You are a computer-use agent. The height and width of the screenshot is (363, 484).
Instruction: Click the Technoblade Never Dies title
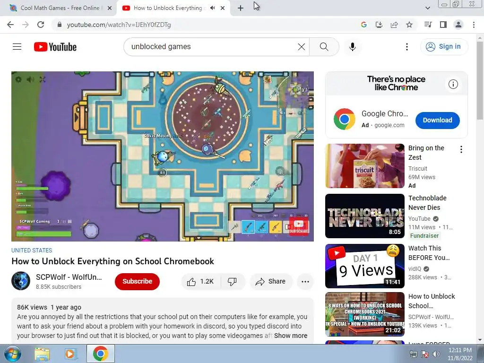[x=427, y=203]
